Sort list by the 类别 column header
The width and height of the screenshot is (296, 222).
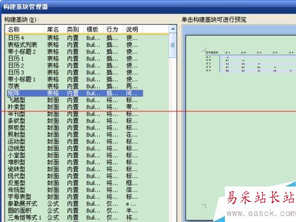(x=73, y=30)
